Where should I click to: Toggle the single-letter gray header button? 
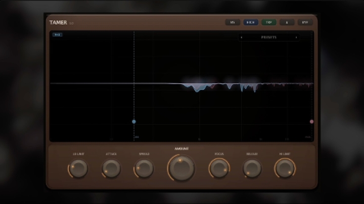click(x=287, y=22)
